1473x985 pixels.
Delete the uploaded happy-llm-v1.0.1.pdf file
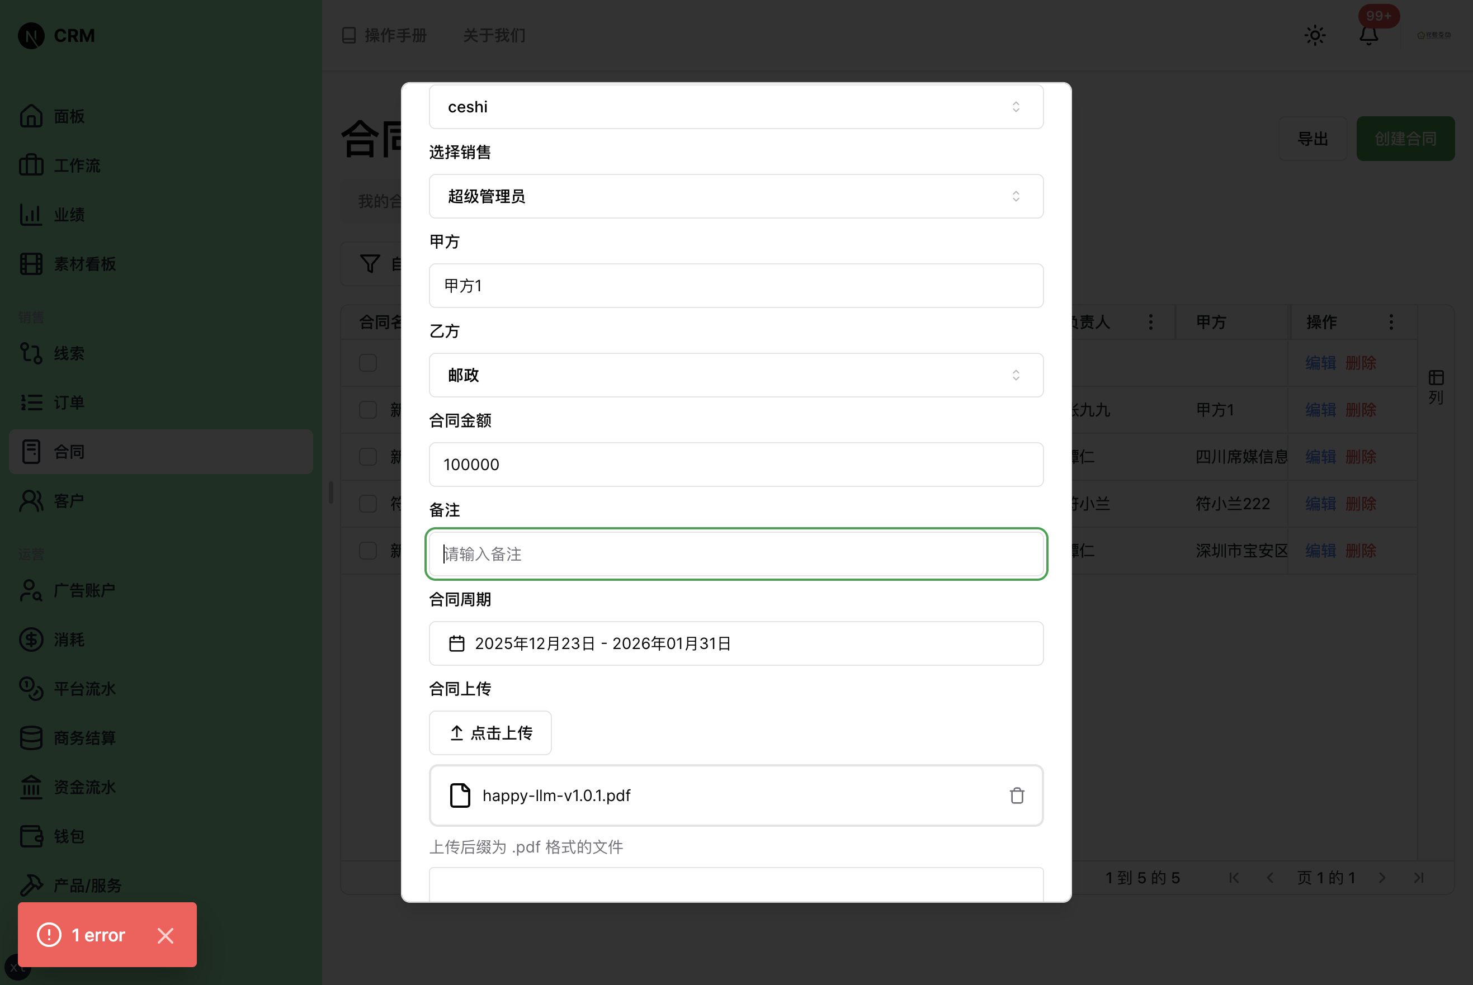click(x=1016, y=795)
